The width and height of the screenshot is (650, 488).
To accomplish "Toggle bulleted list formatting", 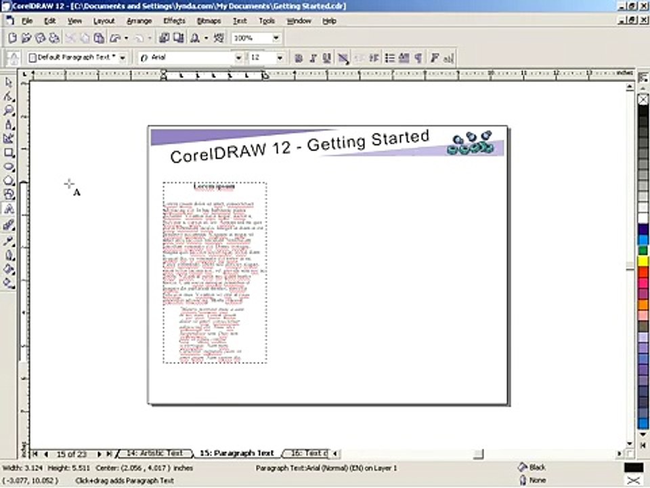I will (390, 58).
